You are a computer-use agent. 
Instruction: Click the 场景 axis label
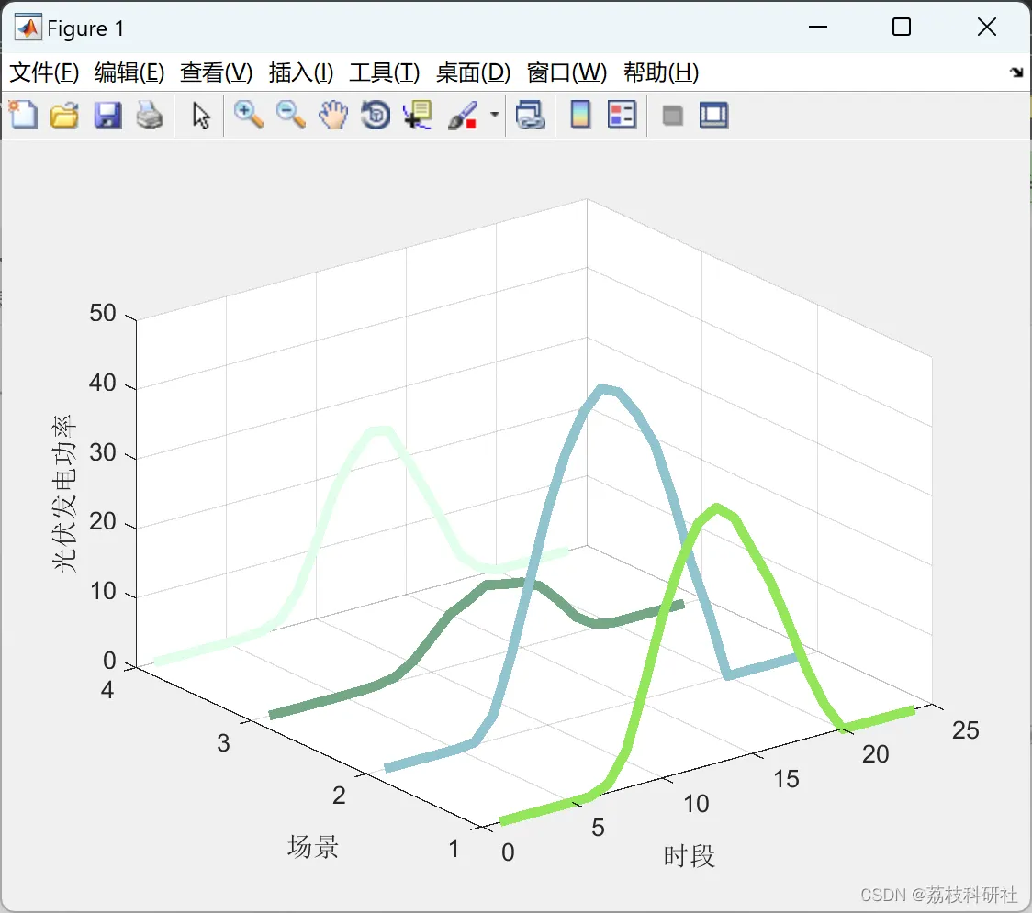tap(313, 847)
